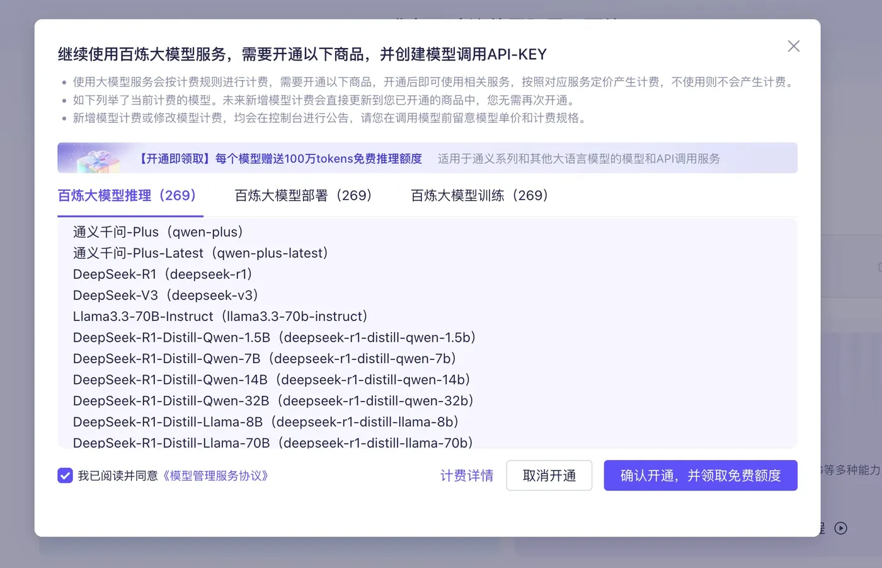Click the play icon behind the dialog

[841, 528]
